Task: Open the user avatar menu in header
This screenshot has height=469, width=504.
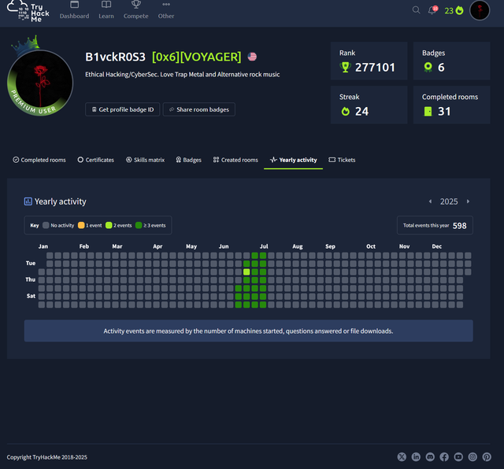Action: tap(480, 10)
